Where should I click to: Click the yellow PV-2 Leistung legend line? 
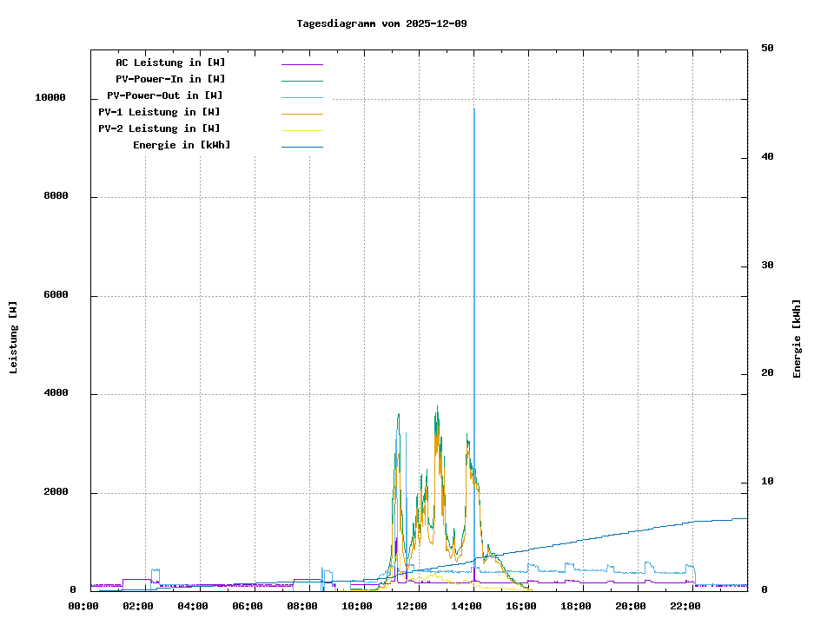click(x=301, y=130)
